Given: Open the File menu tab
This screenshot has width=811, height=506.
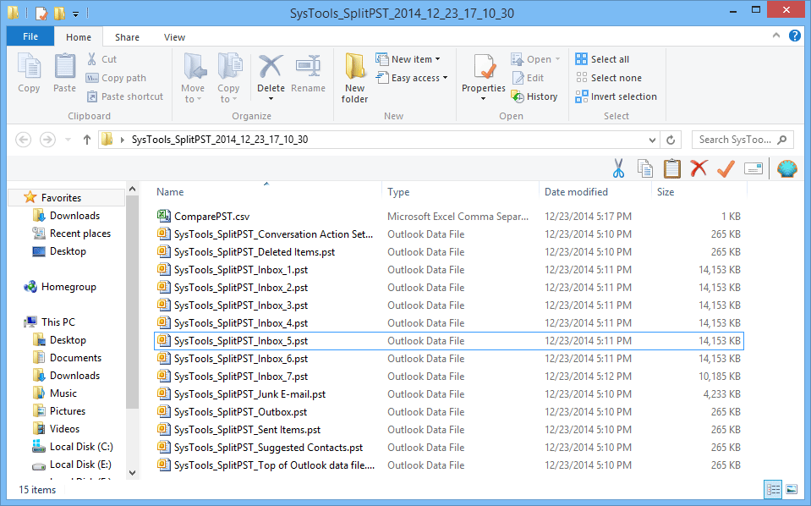Looking at the screenshot, I should (30, 36).
